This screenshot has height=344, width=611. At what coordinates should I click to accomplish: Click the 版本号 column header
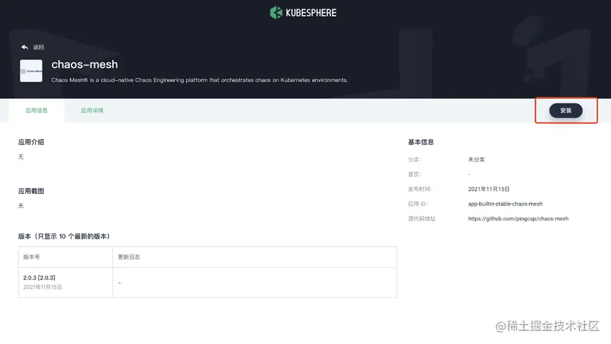[32, 257]
